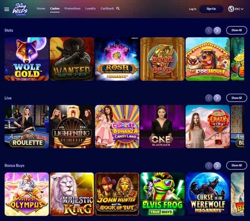250x221 pixels.
Task: Click the Sign Up button
Action: tap(211, 9)
